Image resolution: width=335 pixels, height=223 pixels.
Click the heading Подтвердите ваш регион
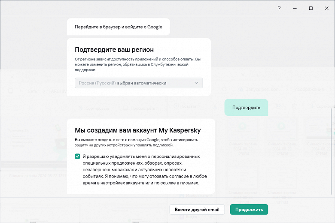[114, 49]
